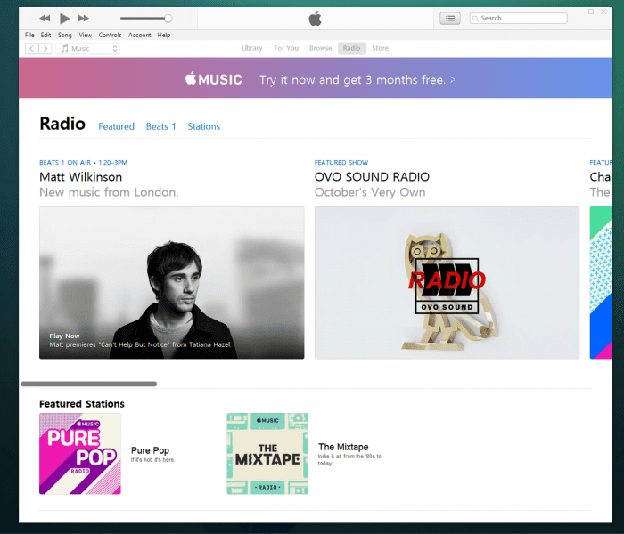Click The Mixtape station name
The width and height of the screenshot is (624, 534).
coord(343,447)
